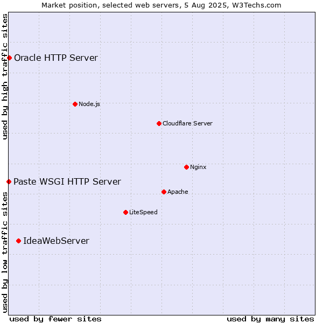
Task: Click the 'used by high traffic sites' axis label
Action: click(4, 76)
